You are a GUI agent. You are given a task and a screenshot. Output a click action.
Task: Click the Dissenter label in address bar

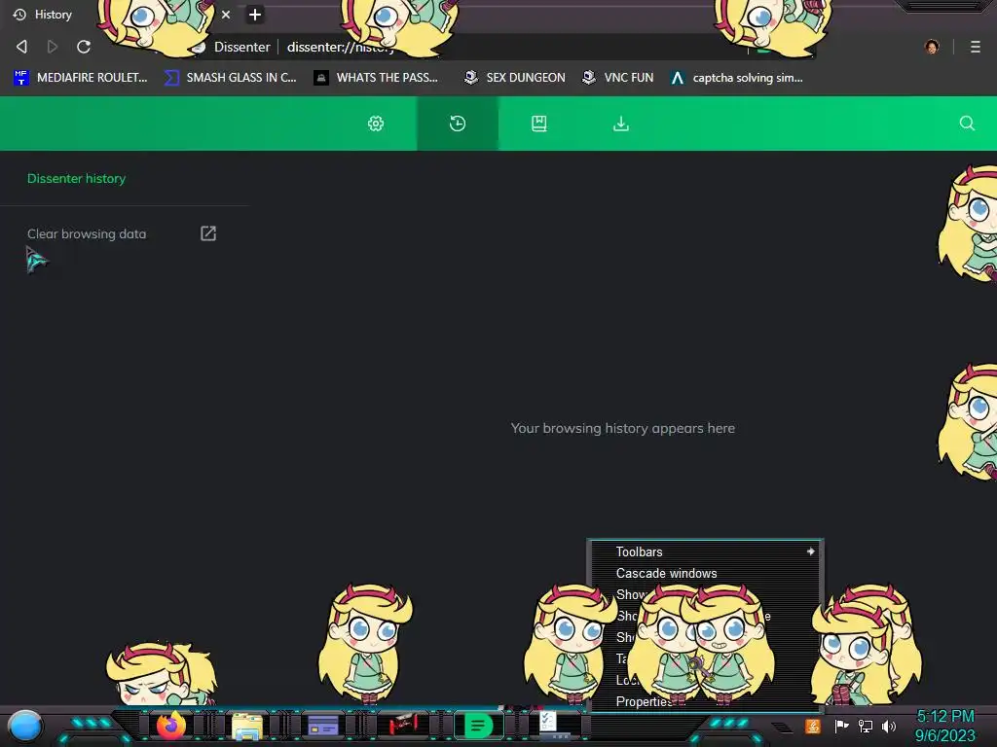(x=241, y=47)
